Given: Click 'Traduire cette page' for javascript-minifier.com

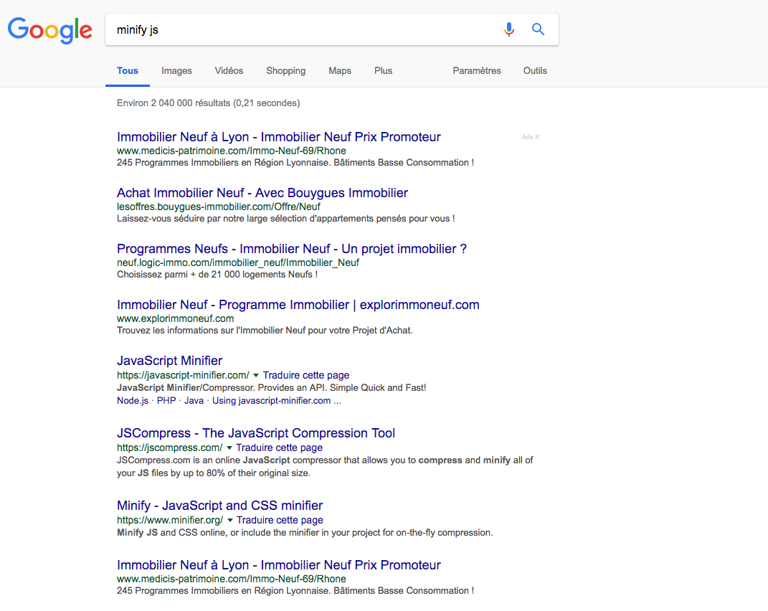Looking at the screenshot, I should pyautogui.click(x=306, y=375).
